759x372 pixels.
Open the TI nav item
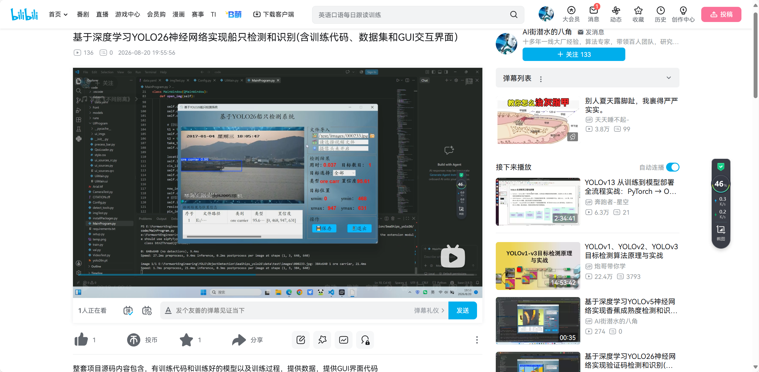[x=213, y=14]
